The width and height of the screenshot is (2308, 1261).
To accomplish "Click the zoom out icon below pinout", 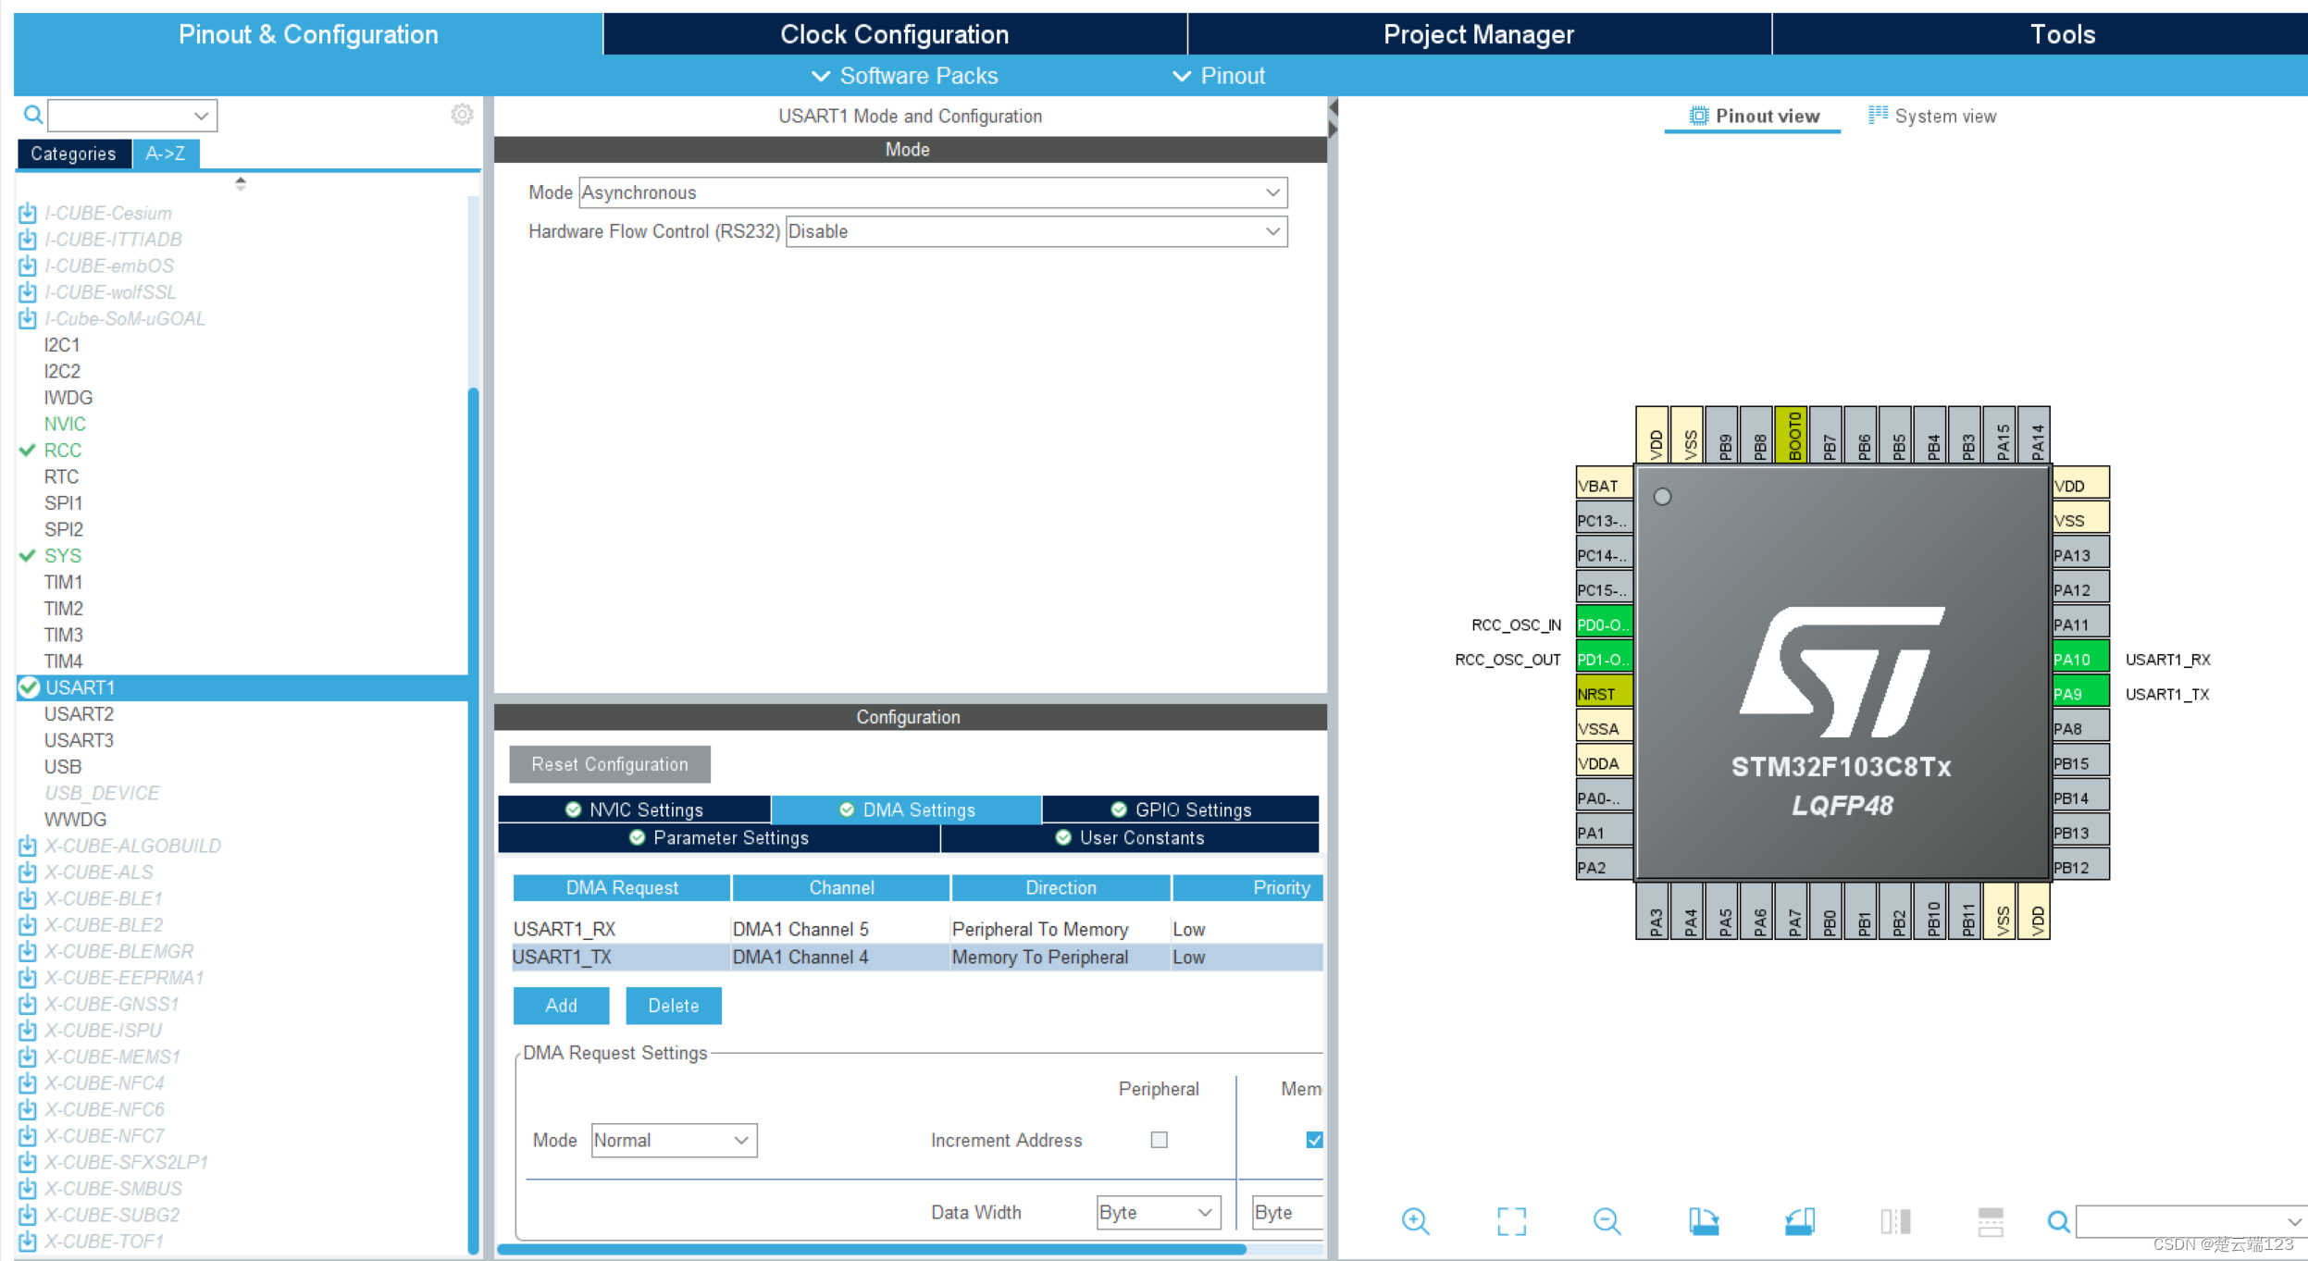I will pos(1607,1221).
